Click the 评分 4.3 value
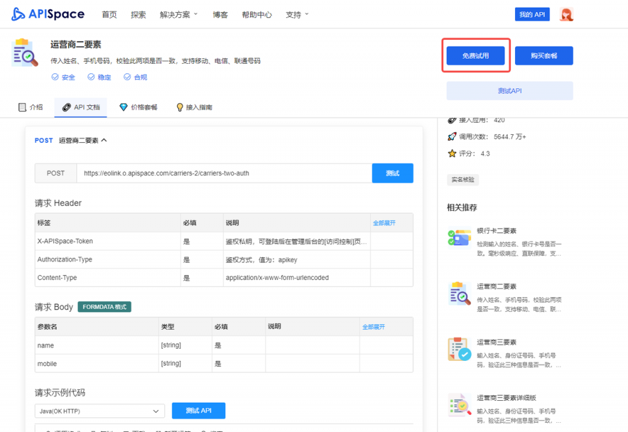 (485, 154)
